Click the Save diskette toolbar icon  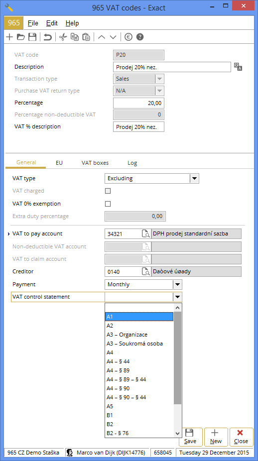point(32,37)
